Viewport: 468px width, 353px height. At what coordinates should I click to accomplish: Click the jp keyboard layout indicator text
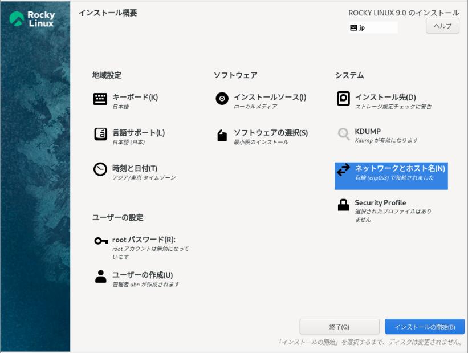click(x=362, y=28)
